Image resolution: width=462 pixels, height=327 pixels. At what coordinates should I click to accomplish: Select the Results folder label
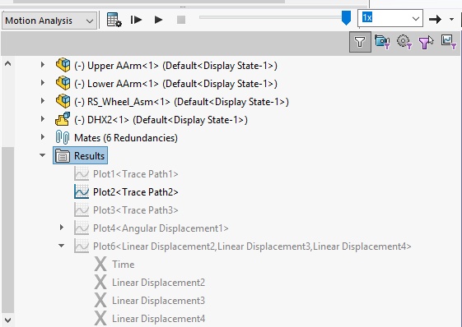tap(89, 156)
